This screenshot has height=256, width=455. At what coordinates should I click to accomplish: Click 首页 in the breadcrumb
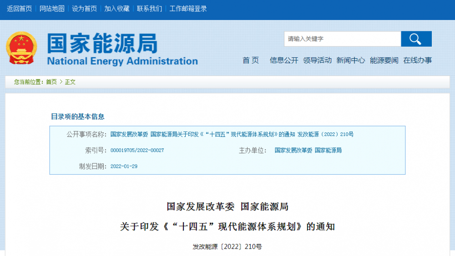[51, 82]
